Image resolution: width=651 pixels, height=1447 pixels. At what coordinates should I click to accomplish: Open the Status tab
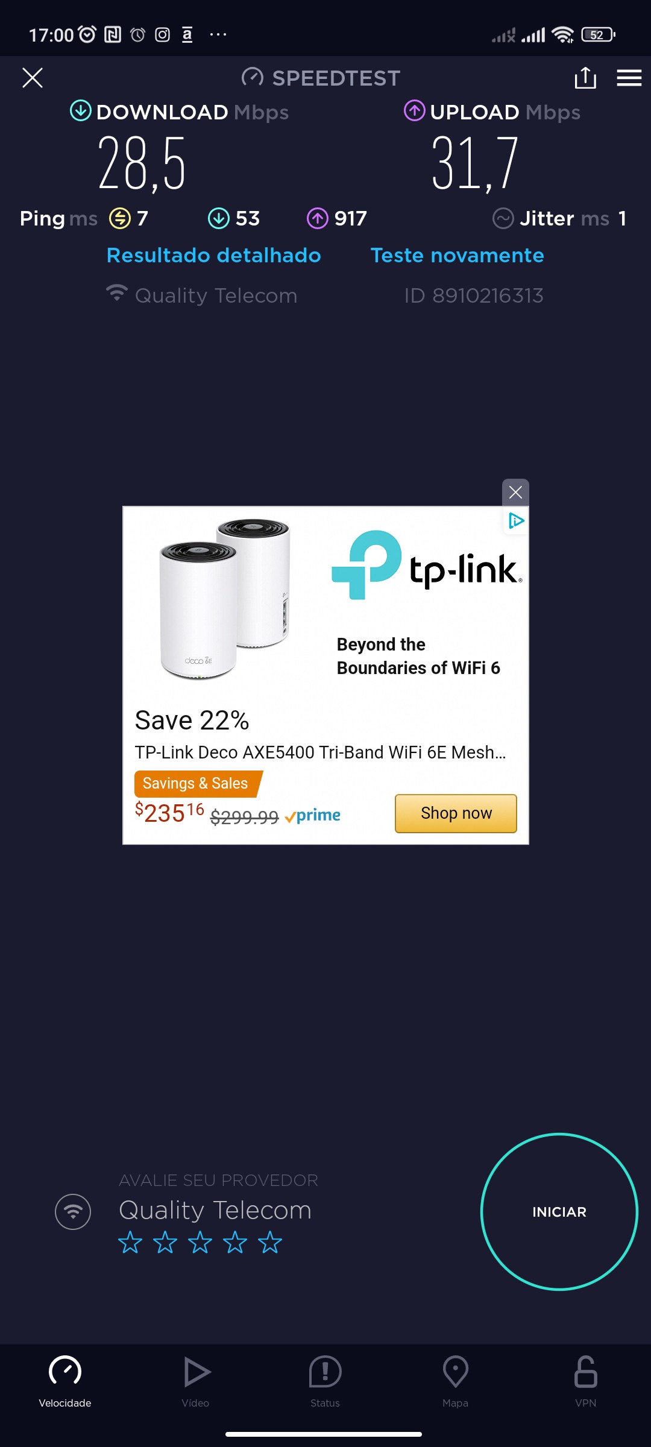(325, 1382)
